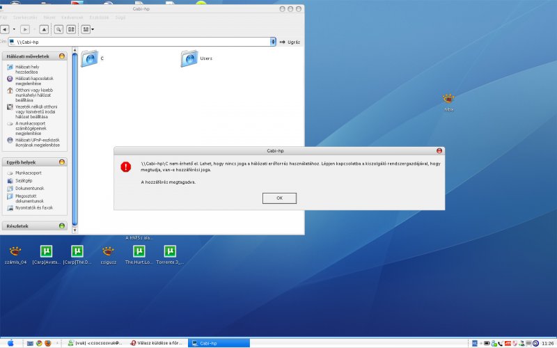Select the számla_04 desktop icon
This screenshot has width=557, height=348.
(15, 251)
